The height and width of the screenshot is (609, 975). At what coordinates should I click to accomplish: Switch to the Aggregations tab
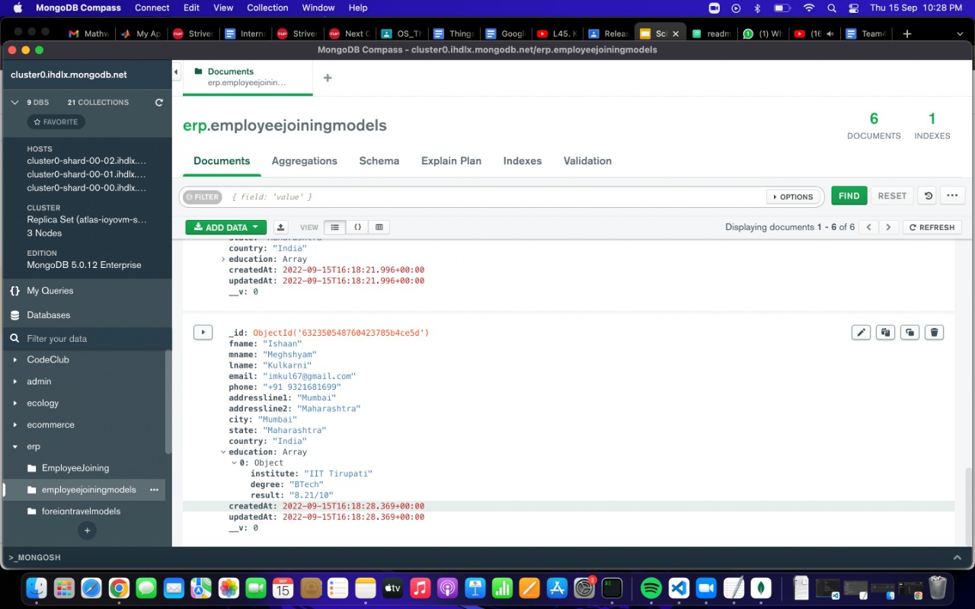pos(304,161)
